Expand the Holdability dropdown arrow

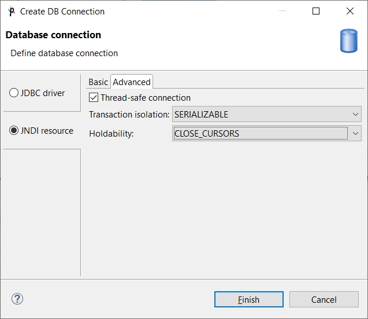click(x=355, y=134)
